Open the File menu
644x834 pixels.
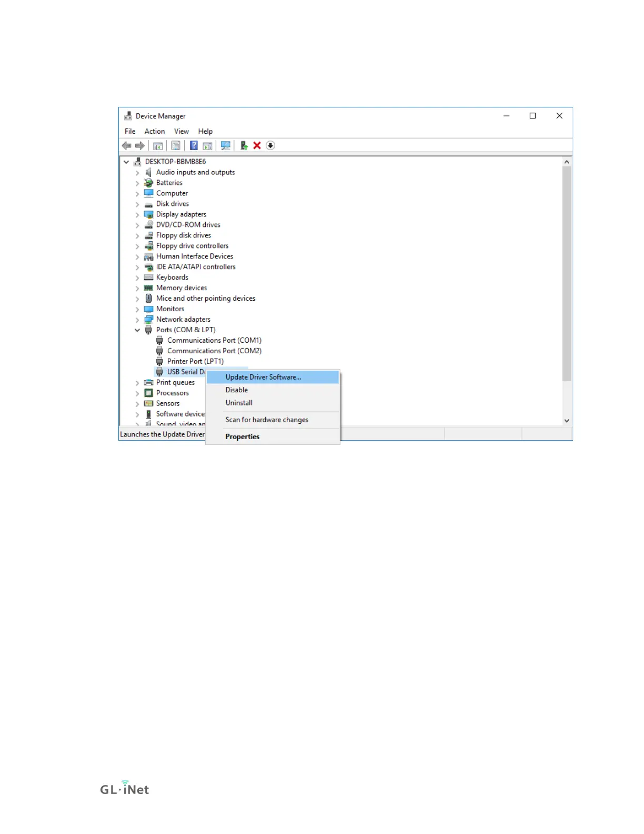point(130,132)
